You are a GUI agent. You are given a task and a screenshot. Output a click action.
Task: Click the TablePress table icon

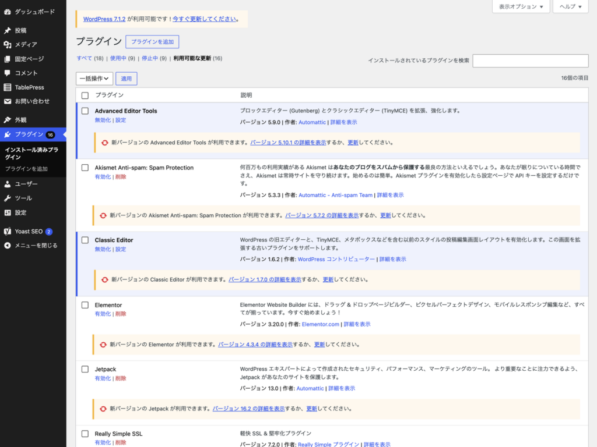pyautogui.click(x=7, y=87)
